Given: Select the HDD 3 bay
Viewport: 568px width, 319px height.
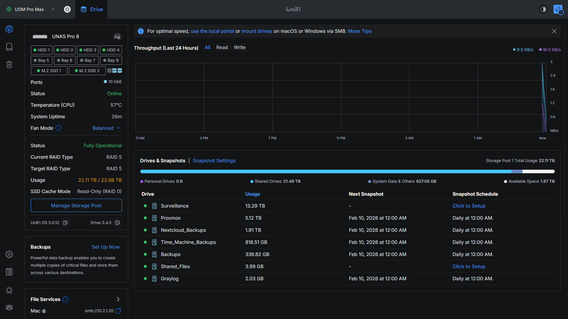Looking at the screenshot, I should pos(88,50).
